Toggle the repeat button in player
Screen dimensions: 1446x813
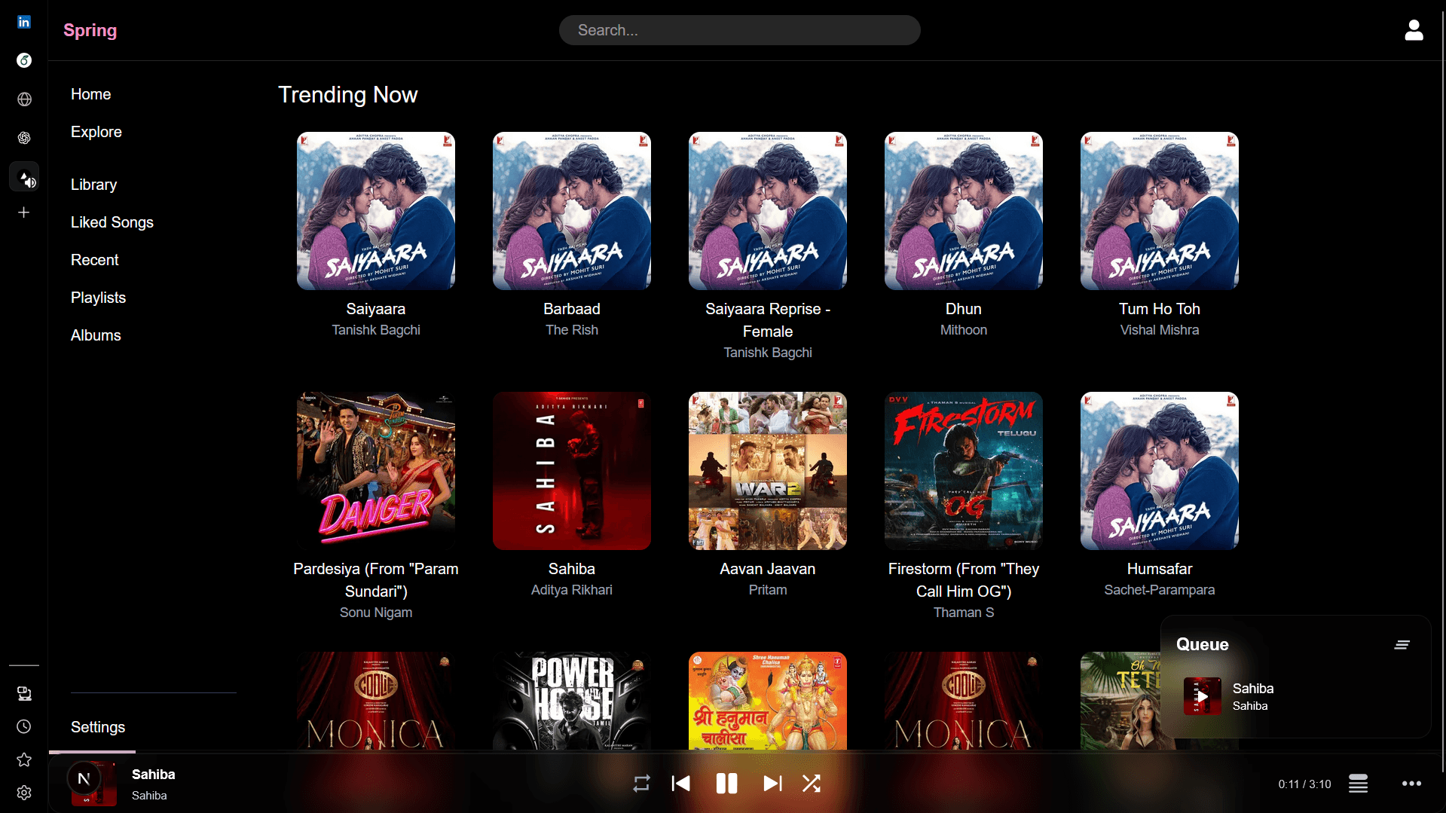pos(641,784)
